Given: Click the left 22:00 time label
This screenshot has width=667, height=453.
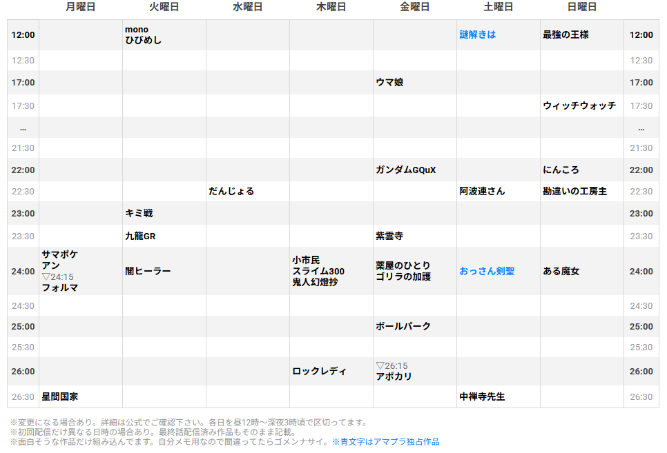Looking at the screenshot, I should click(x=23, y=170).
